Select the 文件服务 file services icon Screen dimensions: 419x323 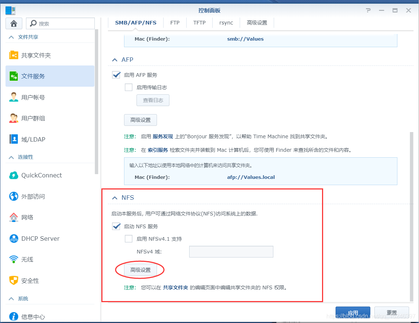tap(14, 76)
